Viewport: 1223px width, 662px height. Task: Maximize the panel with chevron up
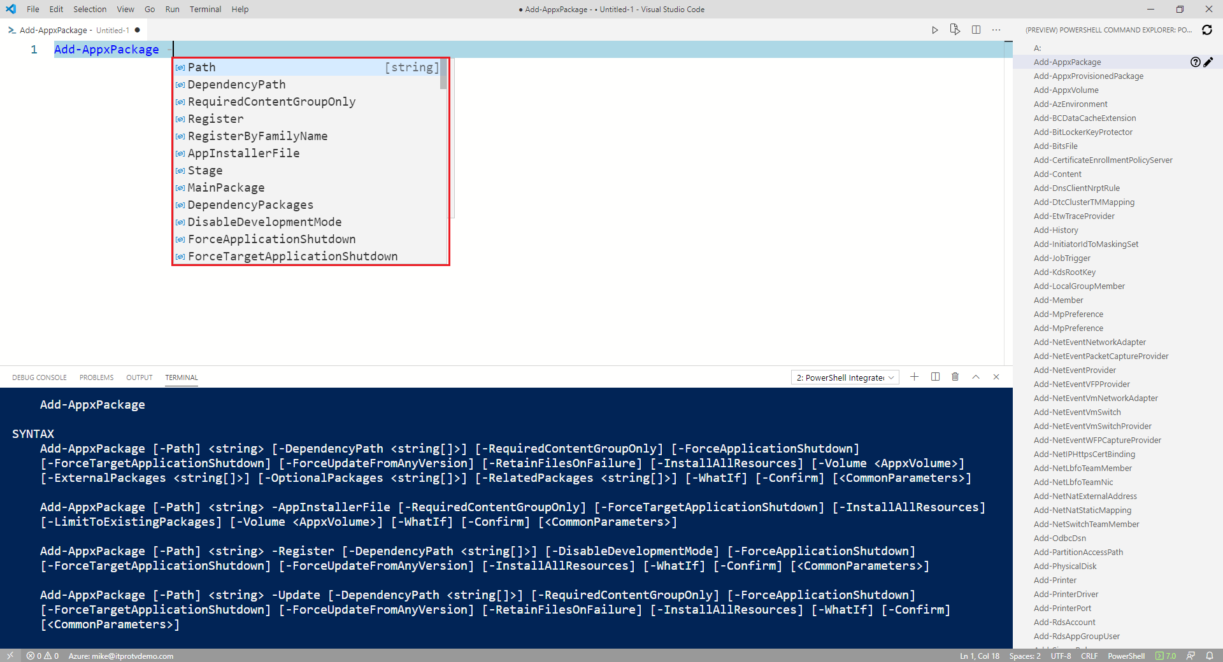[x=975, y=377]
